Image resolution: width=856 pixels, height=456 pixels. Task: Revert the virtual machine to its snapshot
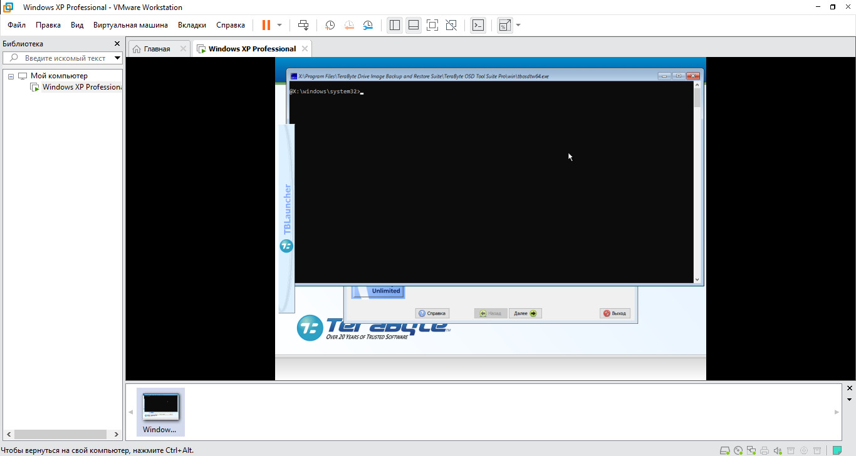349,25
